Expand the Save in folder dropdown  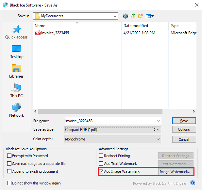(x=115, y=16)
